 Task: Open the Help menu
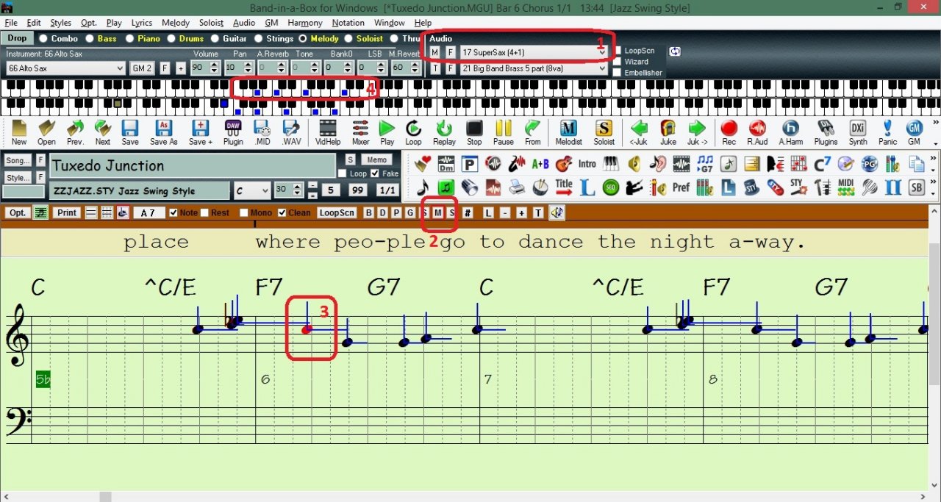click(423, 23)
